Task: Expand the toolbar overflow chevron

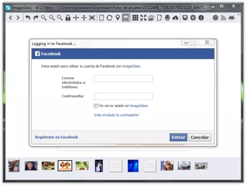Action: click(238, 15)
